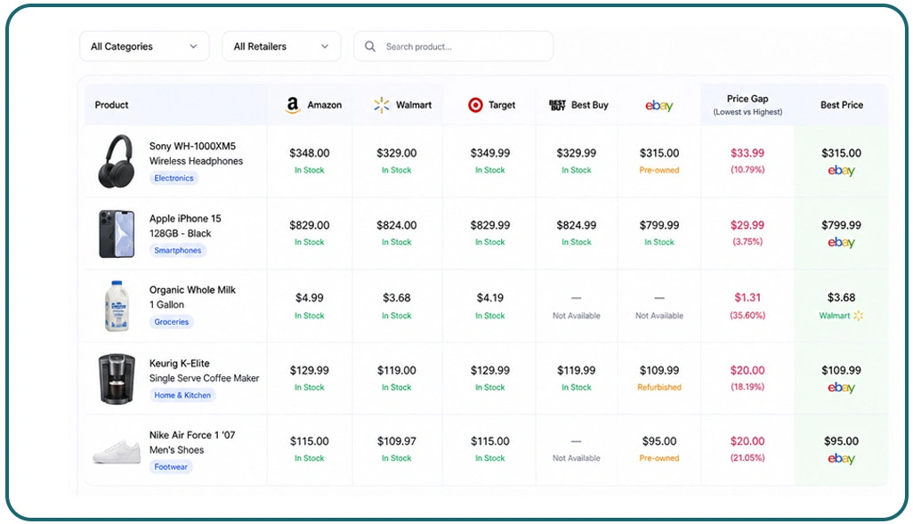Click the $329.99 Best Buy price for Sony
Viewport: 913px width, 524px height.
(577, 153)
